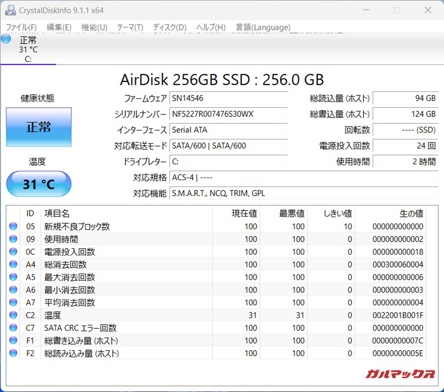Click status orb for attribute 05 row
Viewport: 444px width, 392px height.
(x=13, y=226)
